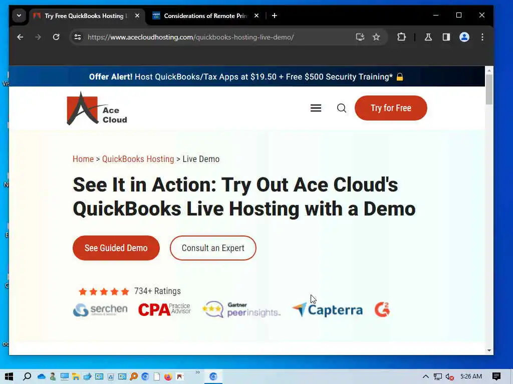Open the orange magnifier app in taskbar

pos(134,376)
